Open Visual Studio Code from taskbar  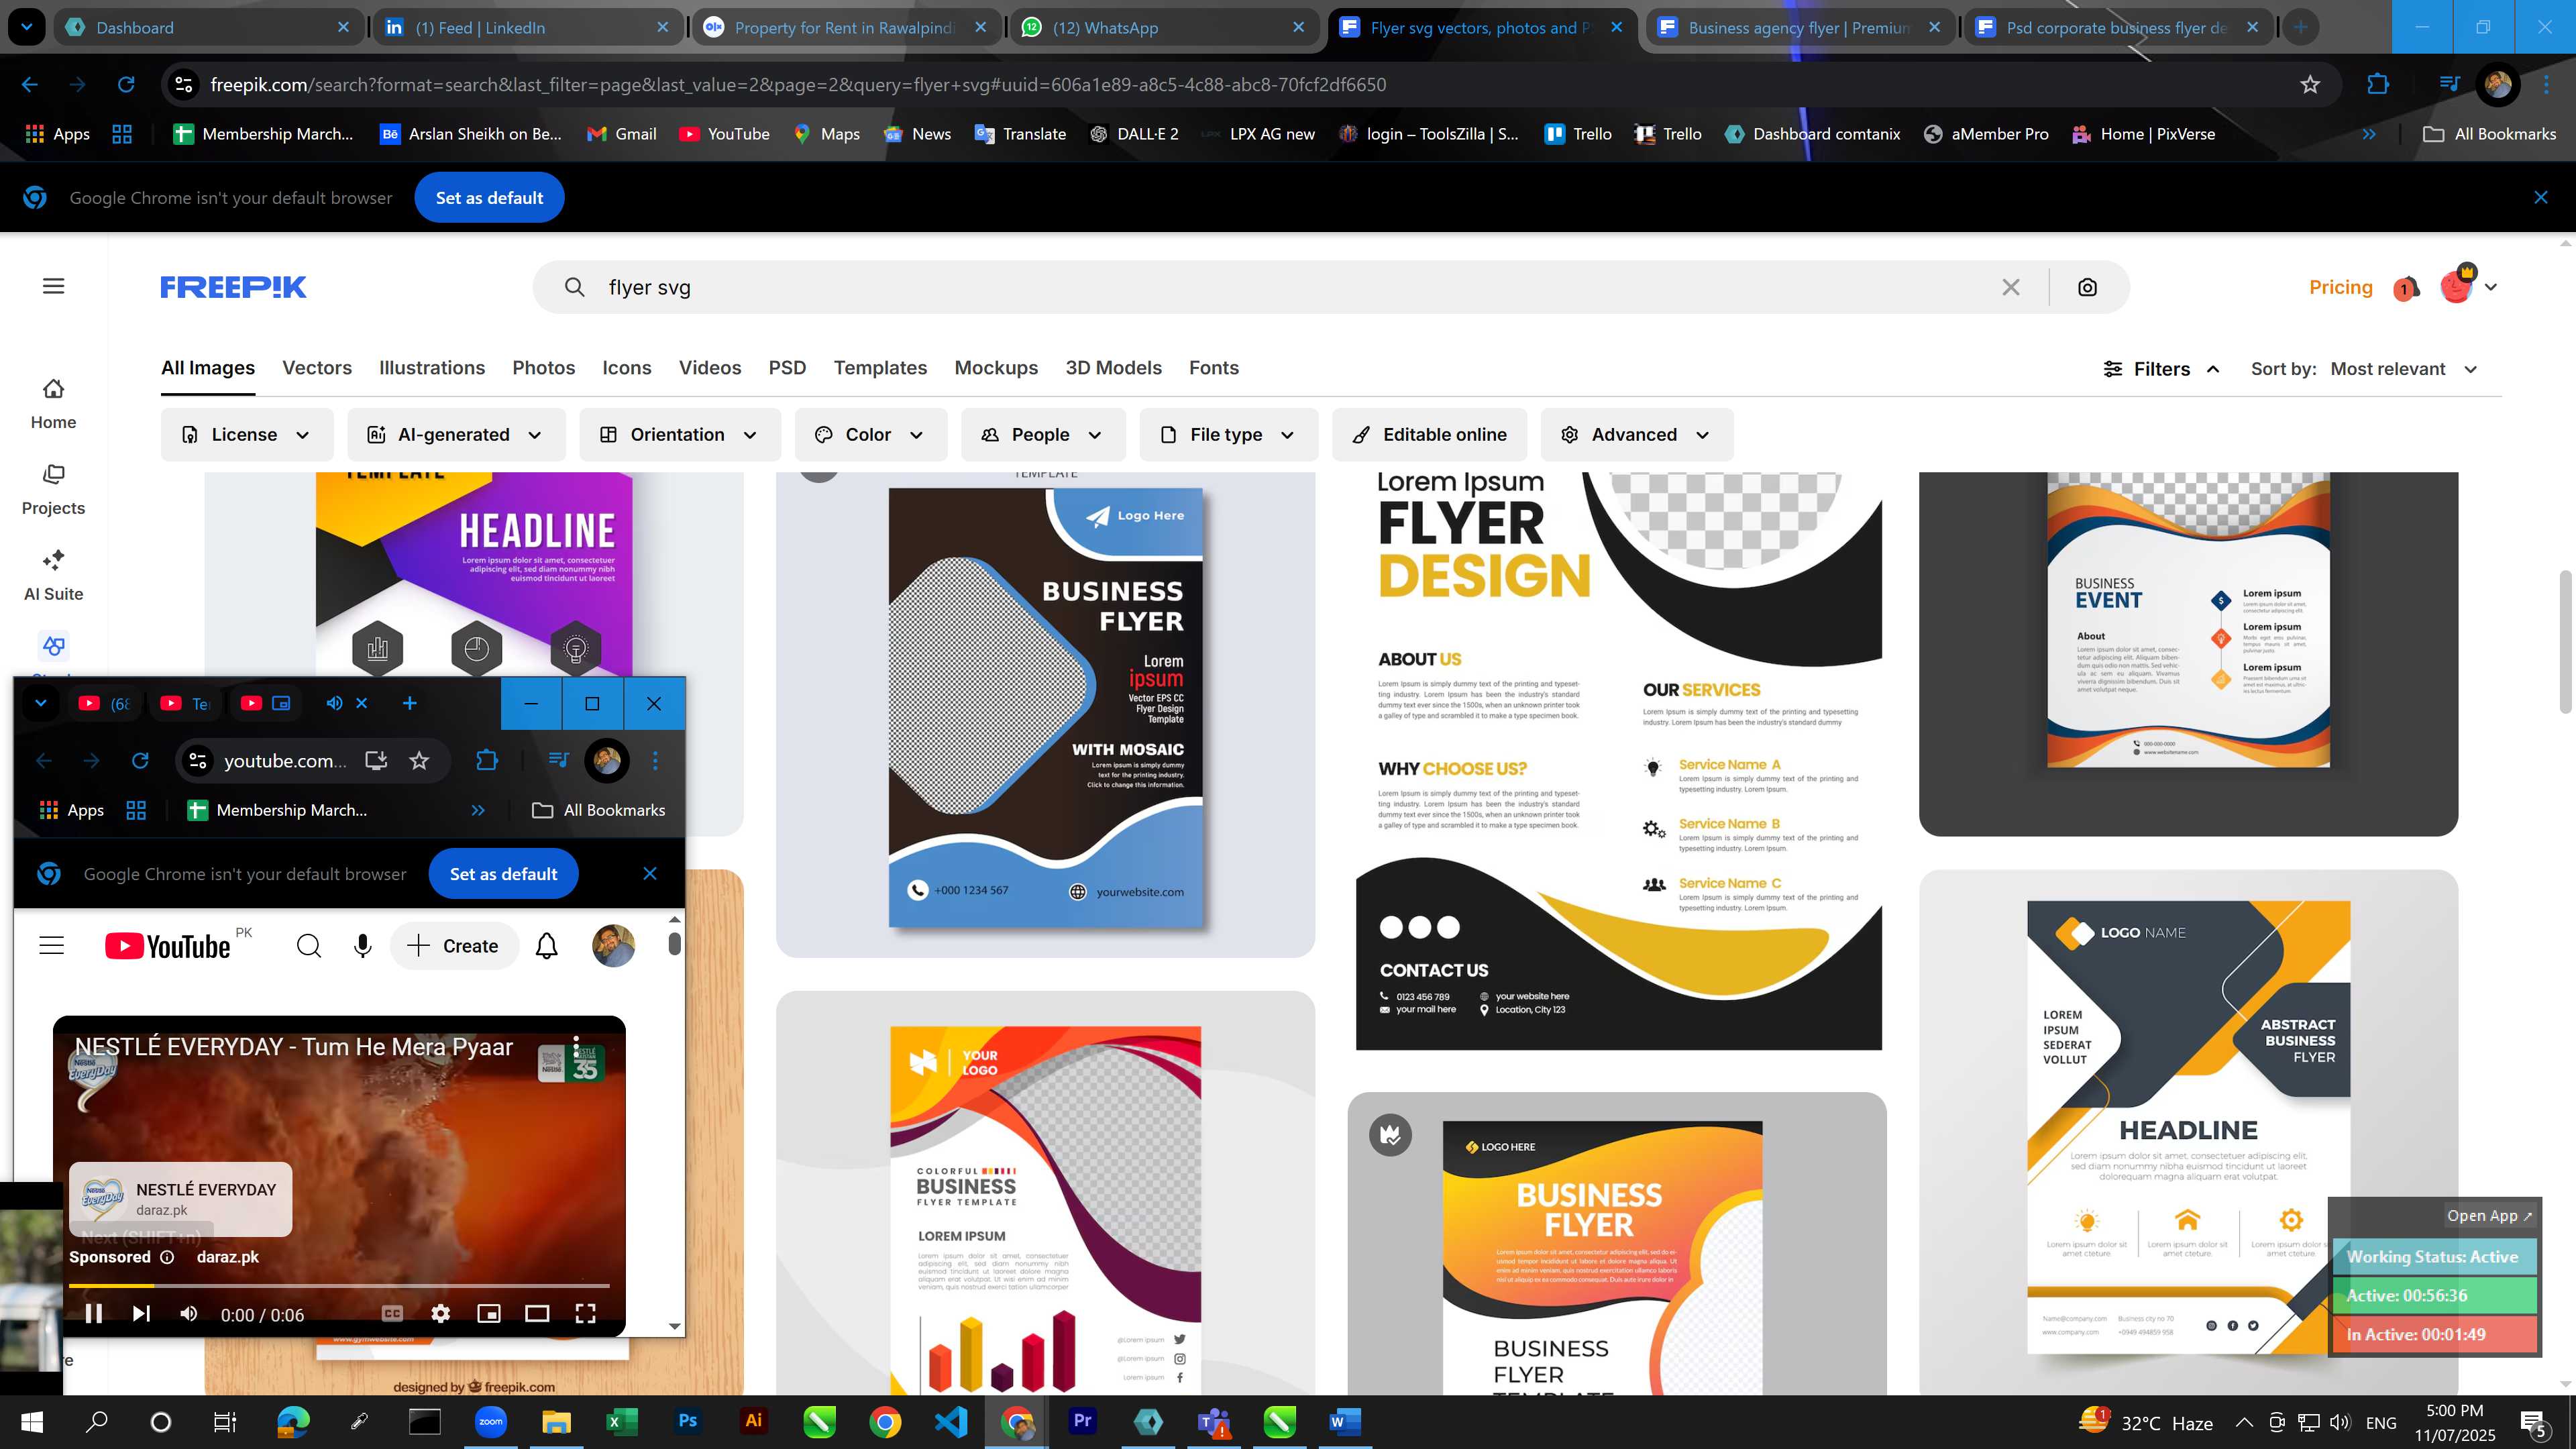click(x=951, y=1421)
